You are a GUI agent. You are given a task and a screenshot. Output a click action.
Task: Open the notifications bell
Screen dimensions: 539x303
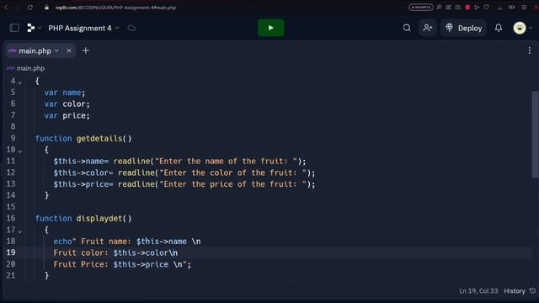pyautogui.click(x=499, y=28)
